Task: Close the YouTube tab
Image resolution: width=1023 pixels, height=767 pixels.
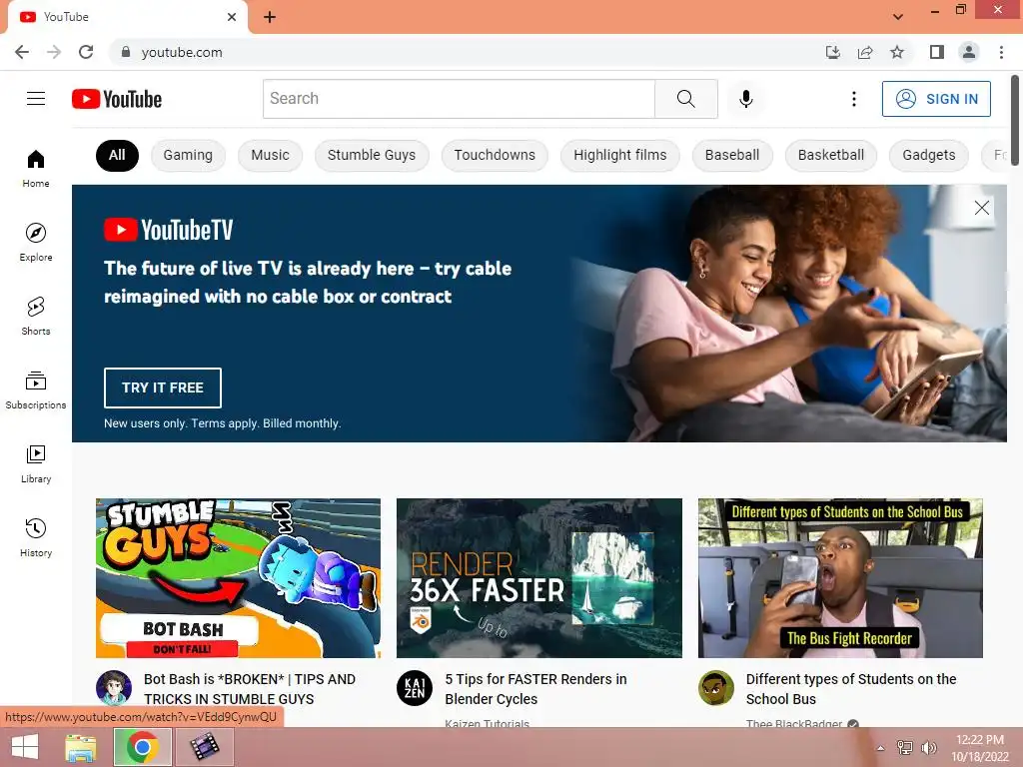Action: 232,17
